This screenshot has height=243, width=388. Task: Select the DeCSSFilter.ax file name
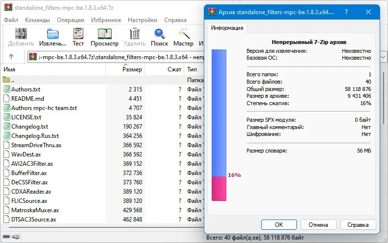29,182
